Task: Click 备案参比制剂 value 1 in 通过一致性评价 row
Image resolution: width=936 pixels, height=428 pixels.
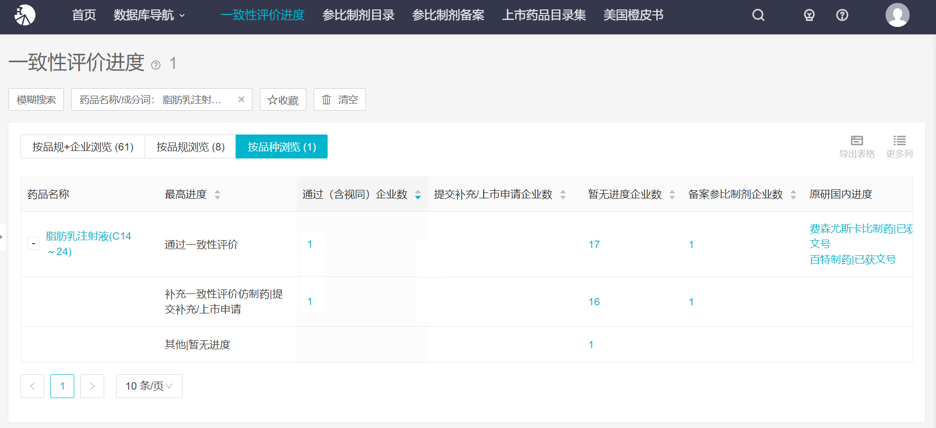Action: coord(691,245)
